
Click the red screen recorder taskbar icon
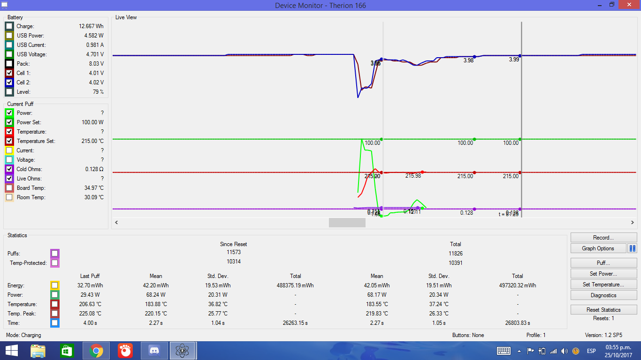pyautogui.click(x=125, y=351)
